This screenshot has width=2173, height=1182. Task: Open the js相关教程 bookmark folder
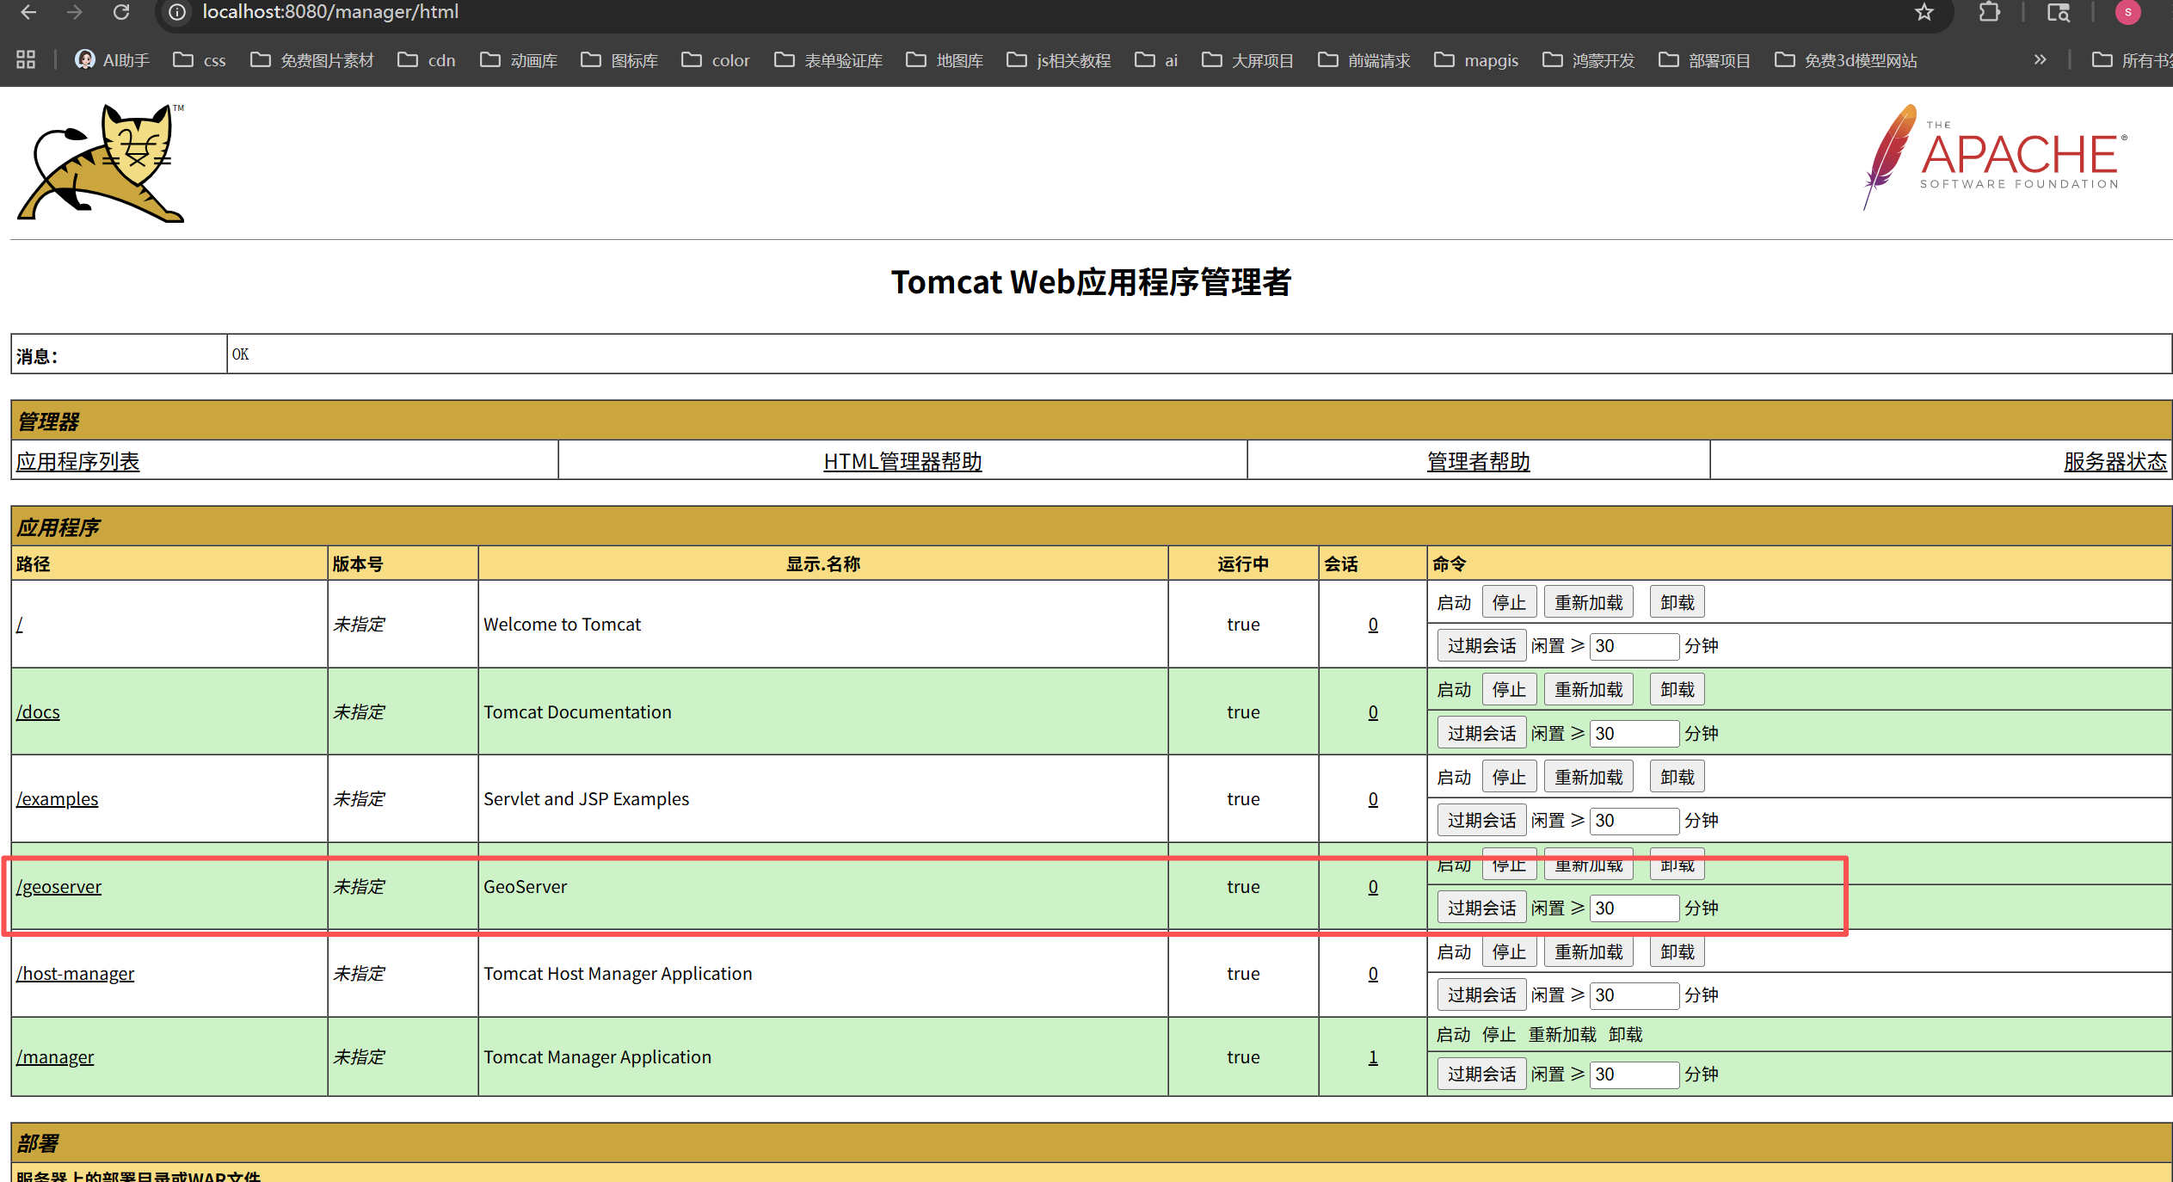click(x=1060, y=59)
